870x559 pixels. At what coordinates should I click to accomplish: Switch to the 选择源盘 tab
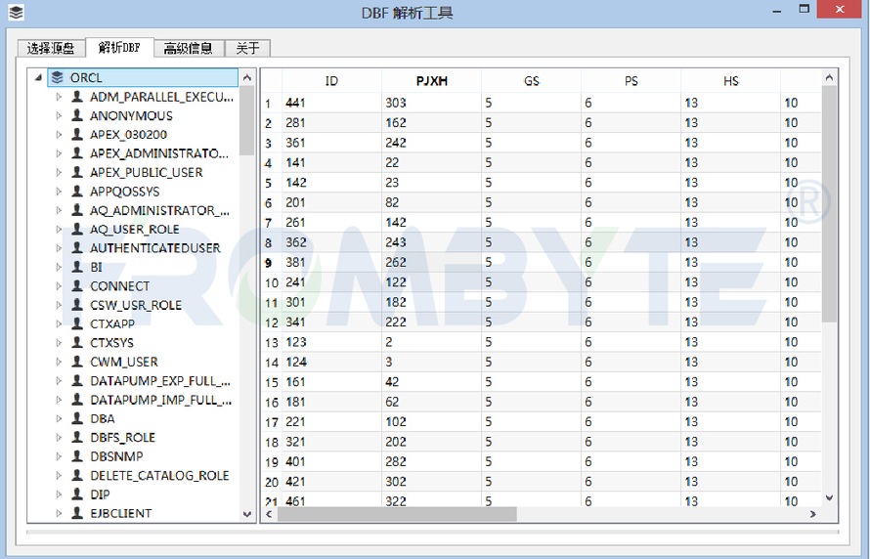pos(51,48)
